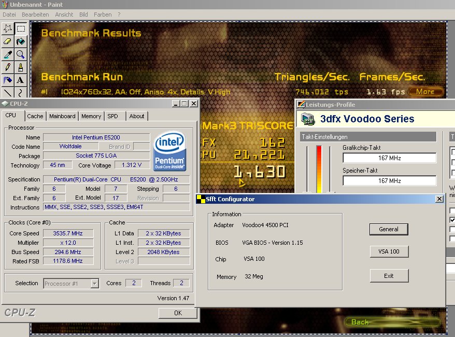This screenshot has width=455, height=337.
Task: Click the More button beside fps result
Action: [x=425, y=92]
